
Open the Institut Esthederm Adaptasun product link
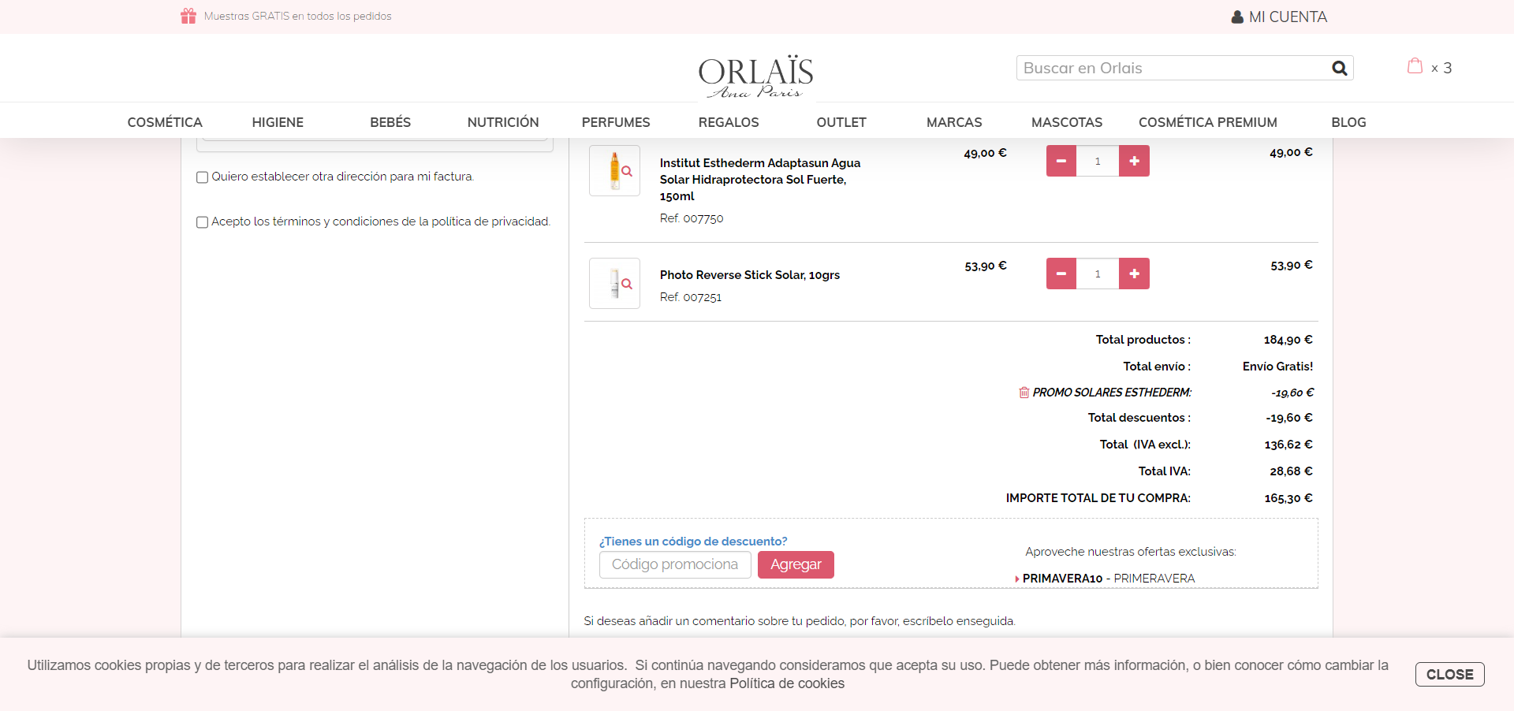pos(760,180)
